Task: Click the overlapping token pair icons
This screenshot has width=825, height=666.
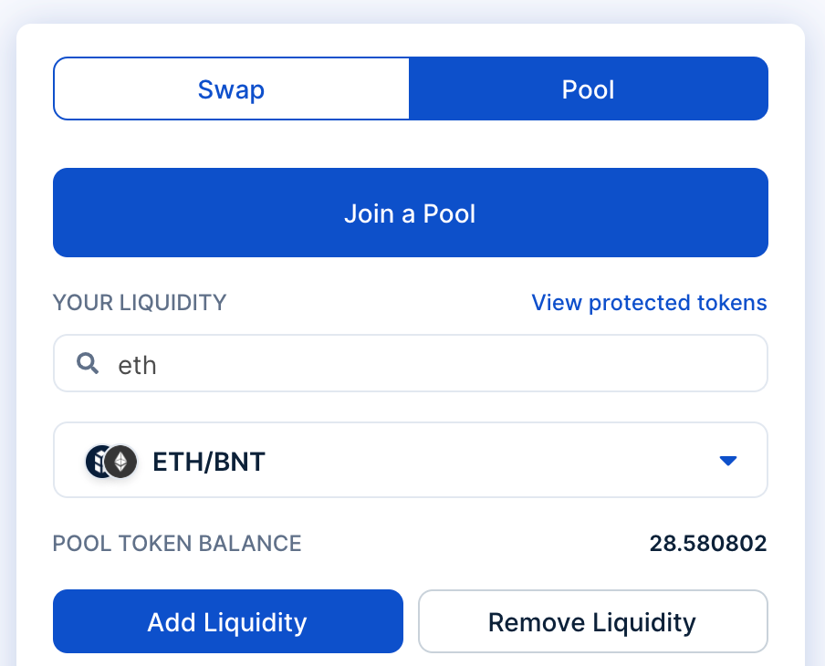Action: pyautogui.click(x=110, y=461)
